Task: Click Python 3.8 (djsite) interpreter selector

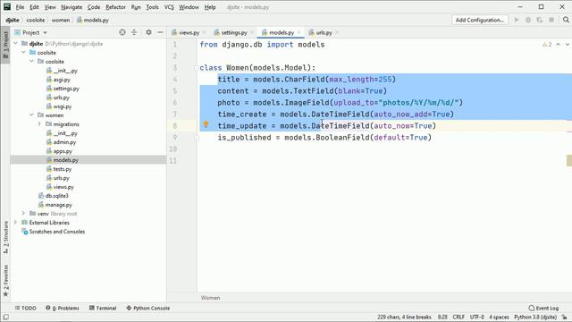Action: click(x=535, y=318)
